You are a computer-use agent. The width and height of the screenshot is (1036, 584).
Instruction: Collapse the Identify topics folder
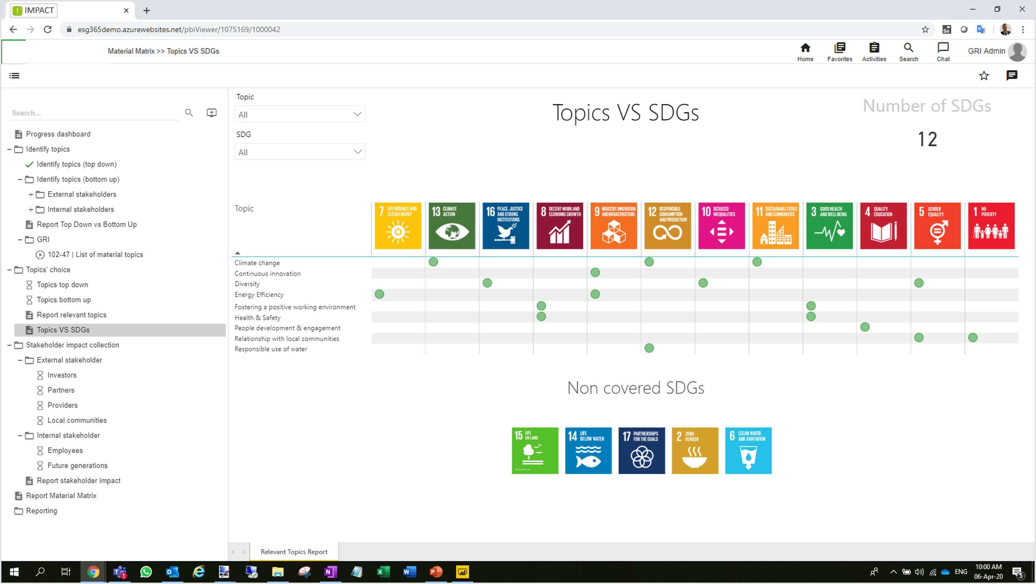(9, 149)
